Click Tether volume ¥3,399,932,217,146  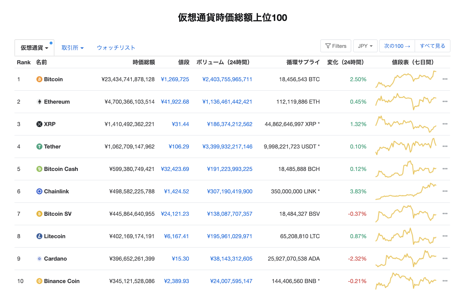tap(227, 147)
